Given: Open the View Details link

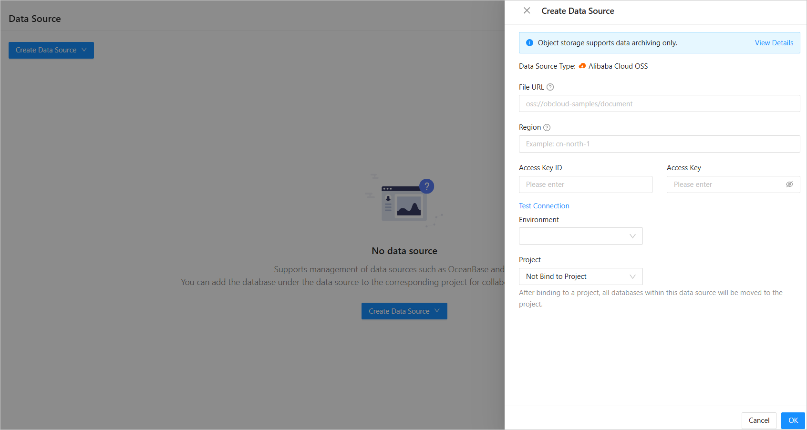Looking at the screenshot, I should pyautogui.click(x=774, y=43).
